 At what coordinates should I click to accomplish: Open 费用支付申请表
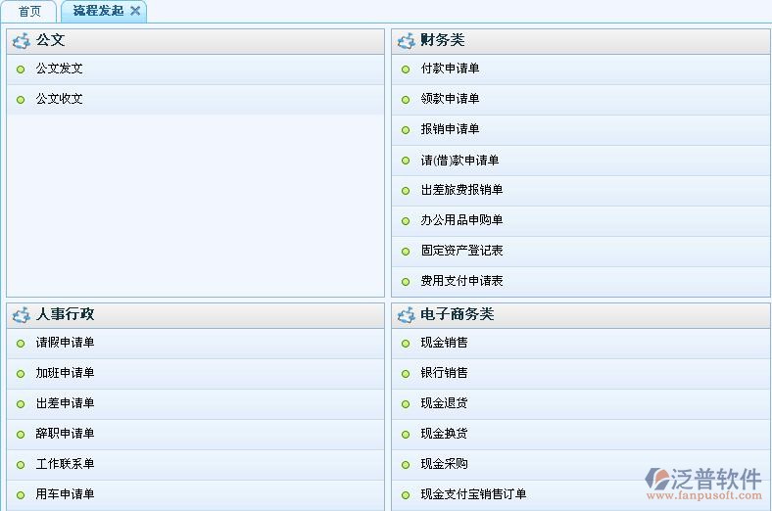pos(461,281)
